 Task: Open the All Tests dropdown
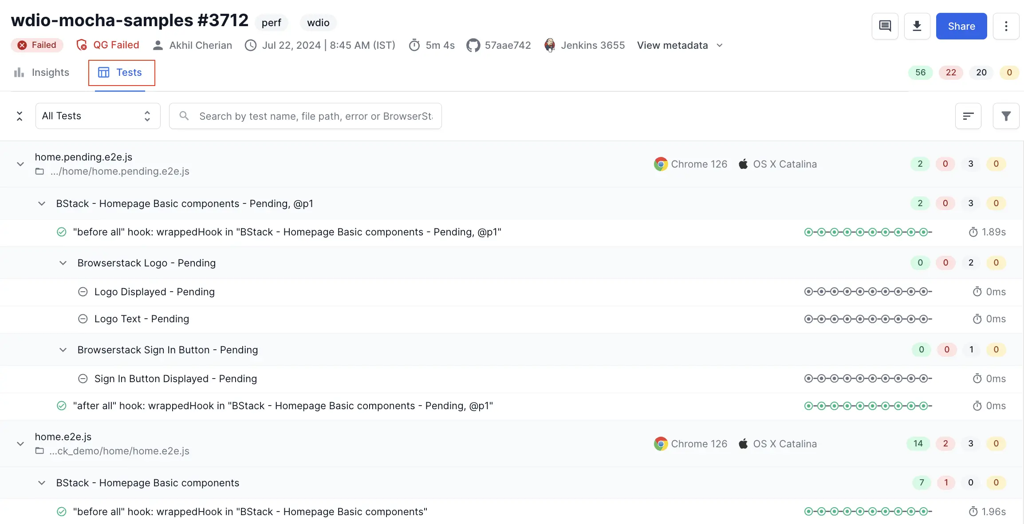tap(98, 116)
